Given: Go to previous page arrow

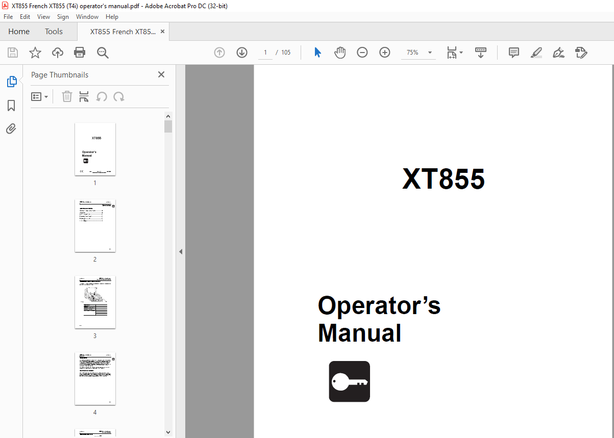Looking at the screenshot, I should pos(219,53).
